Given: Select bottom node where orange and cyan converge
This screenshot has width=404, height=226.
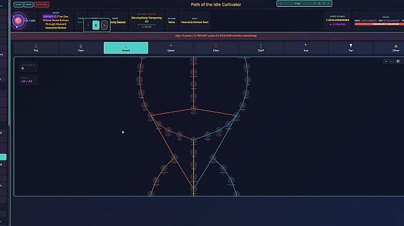Looking at the screenshot, I should [193, 189].
